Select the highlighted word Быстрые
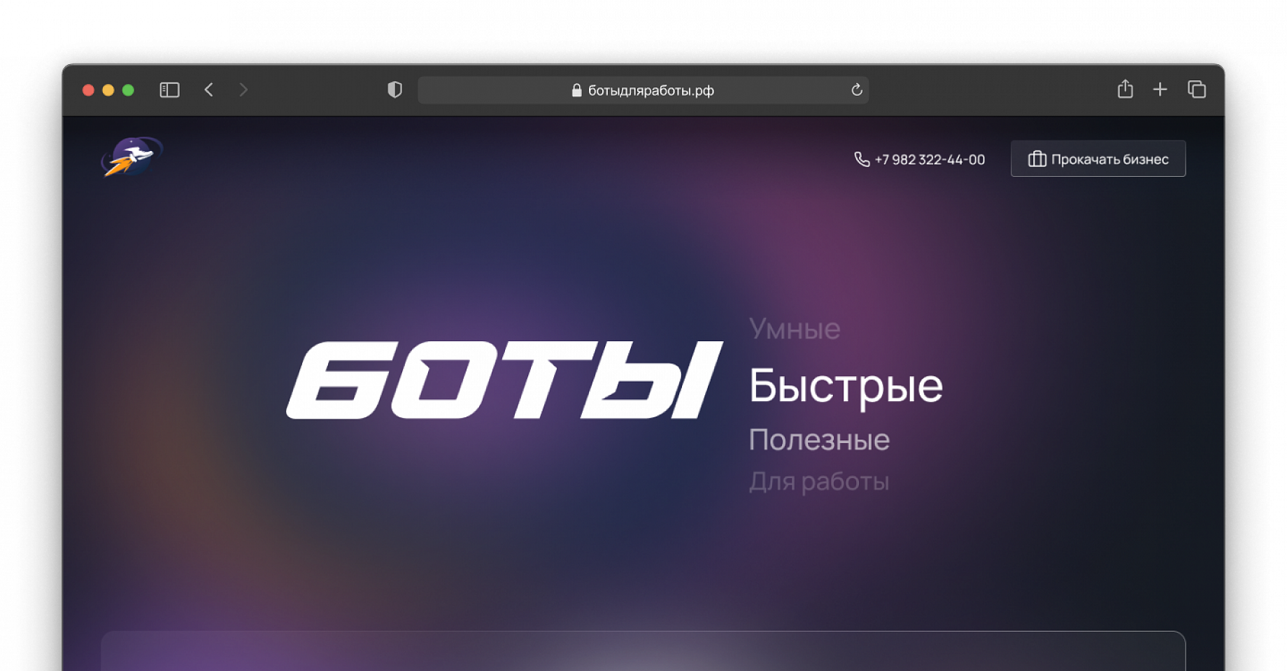This screenshot has height=671, width=1287. 846,386
